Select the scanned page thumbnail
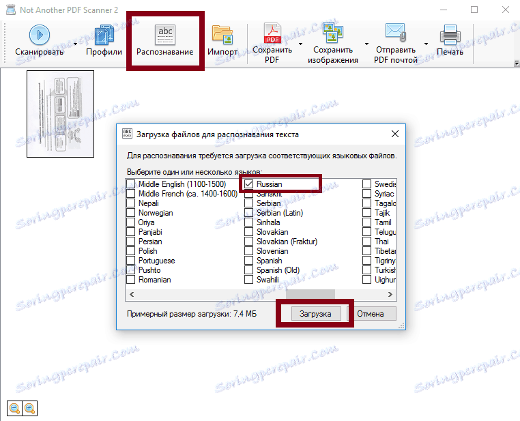Screen dimensions: 520x421 60,114
